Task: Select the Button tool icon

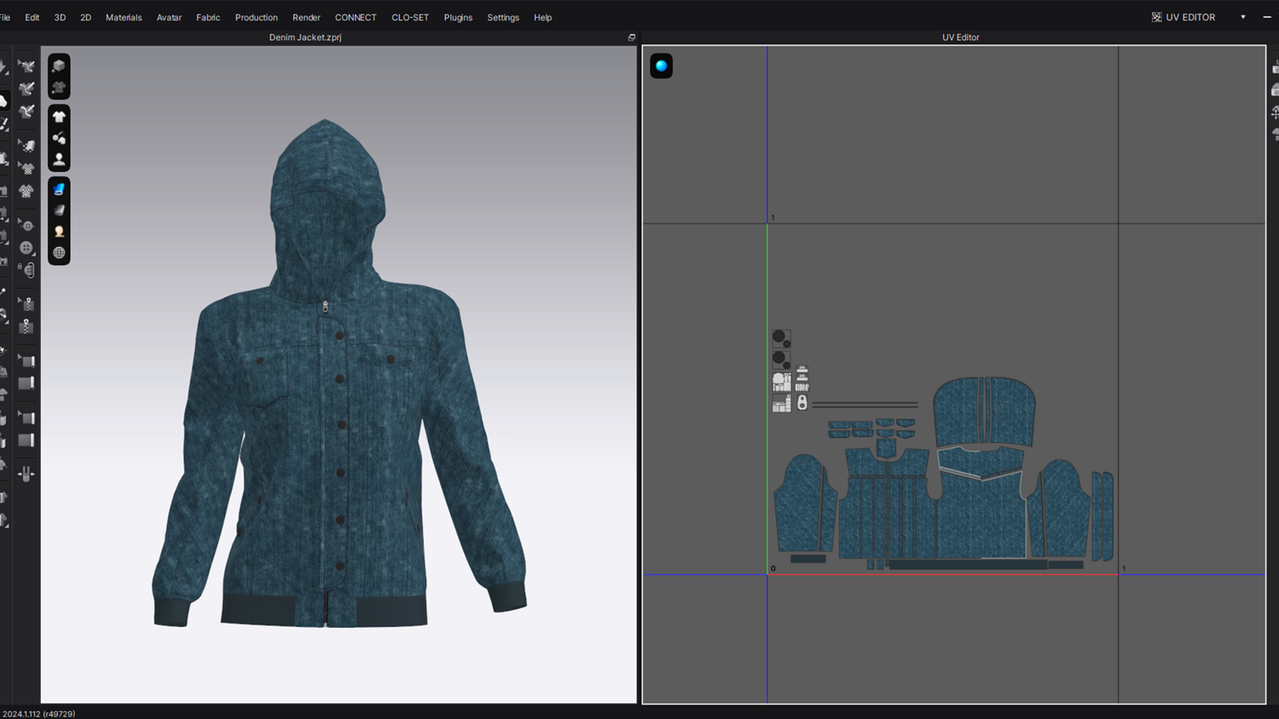Action: point(27,248)
